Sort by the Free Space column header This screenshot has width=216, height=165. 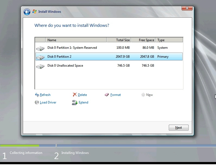coord(143,40)
